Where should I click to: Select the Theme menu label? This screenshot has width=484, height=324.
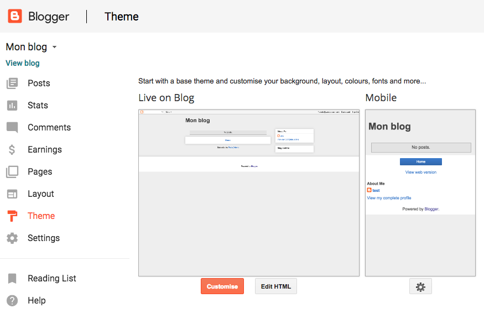pyautogui.click(x=41, y=216)
